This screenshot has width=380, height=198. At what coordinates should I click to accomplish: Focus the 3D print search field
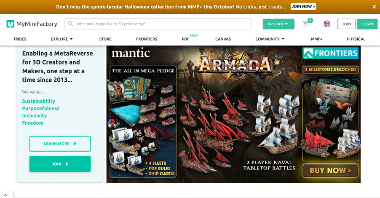(x=158, y=24)
